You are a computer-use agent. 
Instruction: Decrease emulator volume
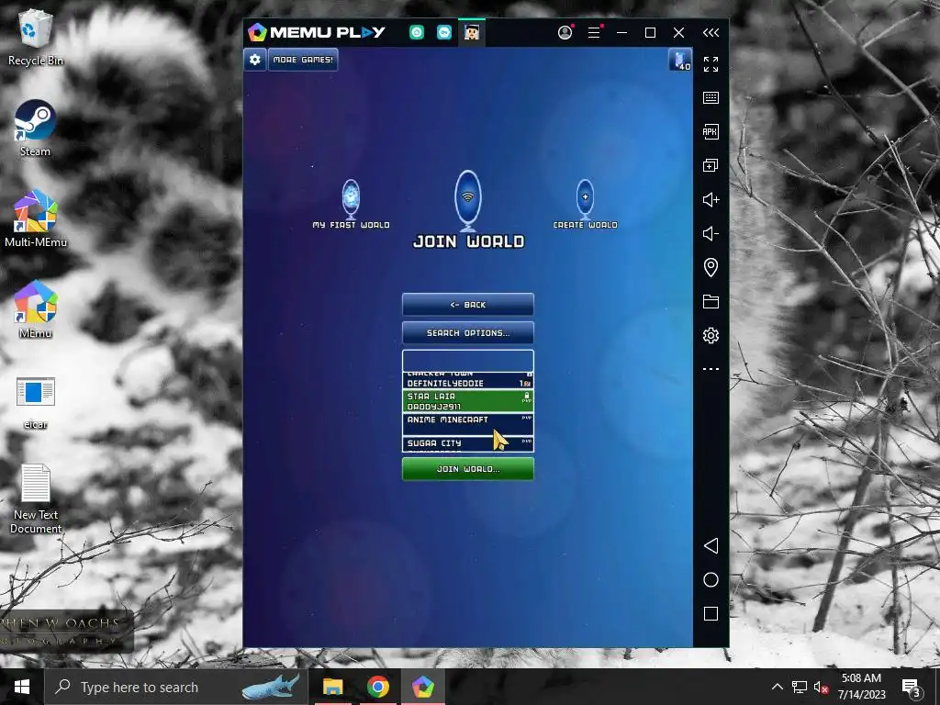(x=711, y=234)
